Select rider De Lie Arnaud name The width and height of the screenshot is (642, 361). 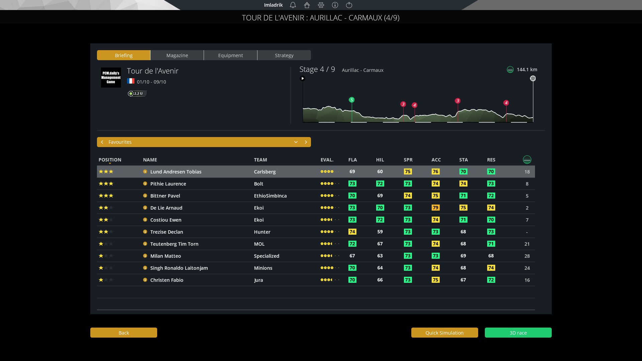coord(166,208)
